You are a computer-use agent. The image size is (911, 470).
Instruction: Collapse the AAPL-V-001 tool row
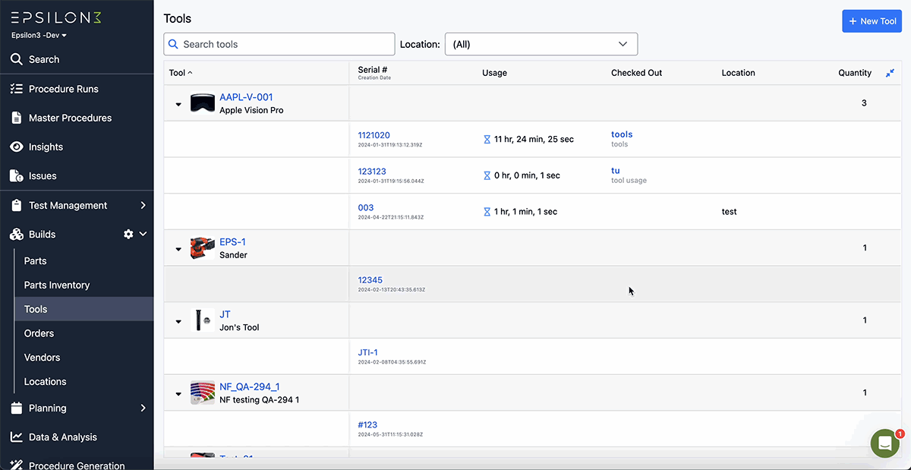(178, 104)
